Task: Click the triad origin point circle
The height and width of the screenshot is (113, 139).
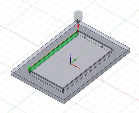Action: 70,64
